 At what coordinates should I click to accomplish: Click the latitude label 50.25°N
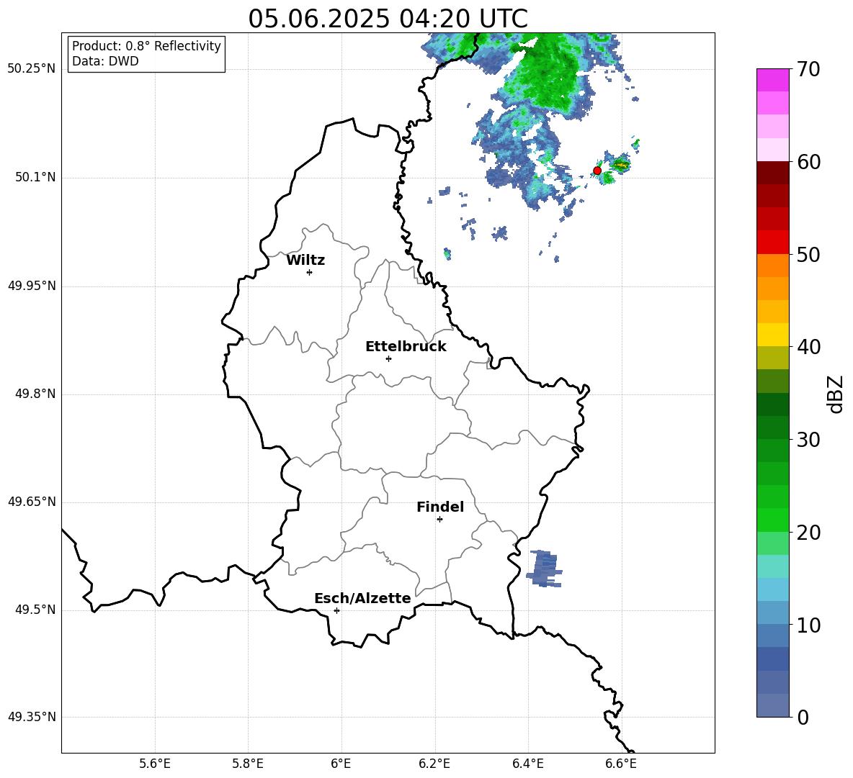click(32, 69)
